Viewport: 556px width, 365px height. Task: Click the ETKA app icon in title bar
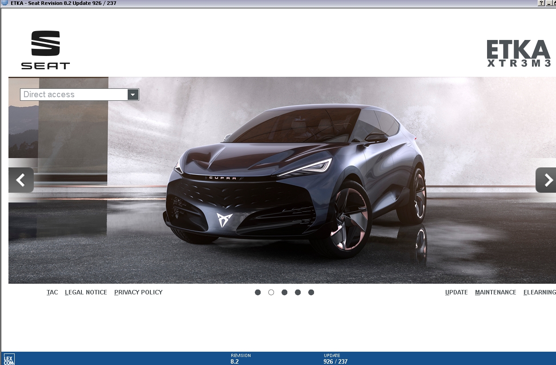[x=4, y=3]
